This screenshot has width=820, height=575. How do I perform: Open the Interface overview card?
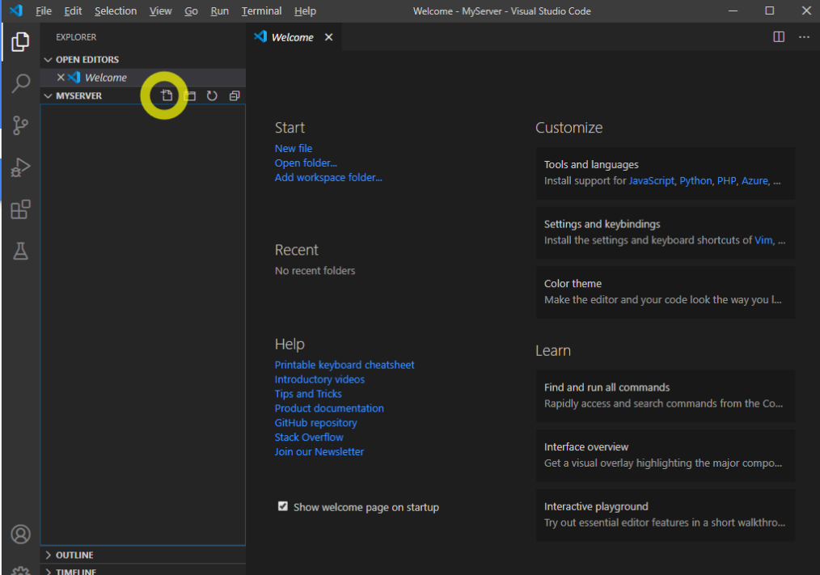666,455
